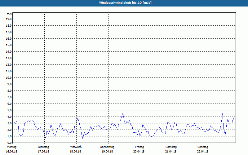Click the lowest wind dip on Wednesday

[x=83, y=139]
